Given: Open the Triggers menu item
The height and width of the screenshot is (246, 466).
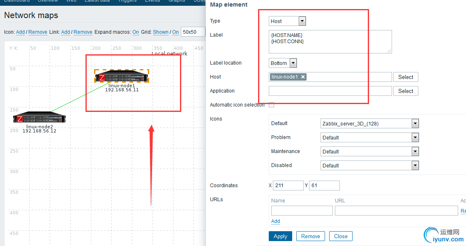Looking at the screenshot, I should 127,1.
